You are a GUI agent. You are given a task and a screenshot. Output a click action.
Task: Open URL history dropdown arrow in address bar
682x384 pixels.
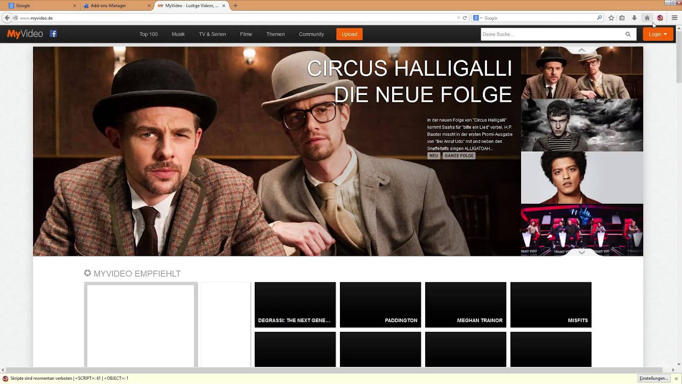pyautogui.click(x=459, y=18)
